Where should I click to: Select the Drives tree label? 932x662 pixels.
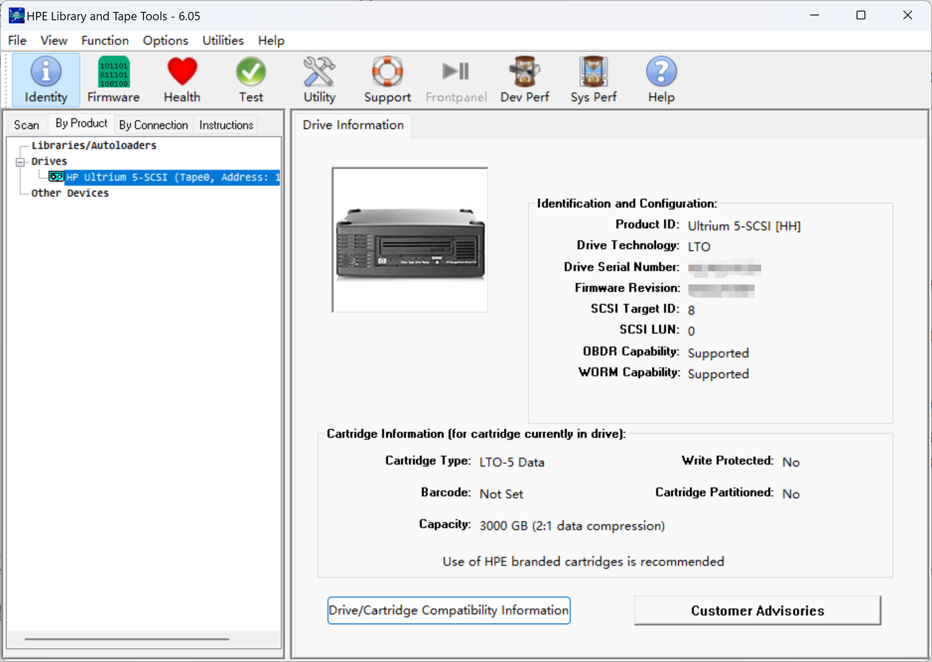pos(49,161)
